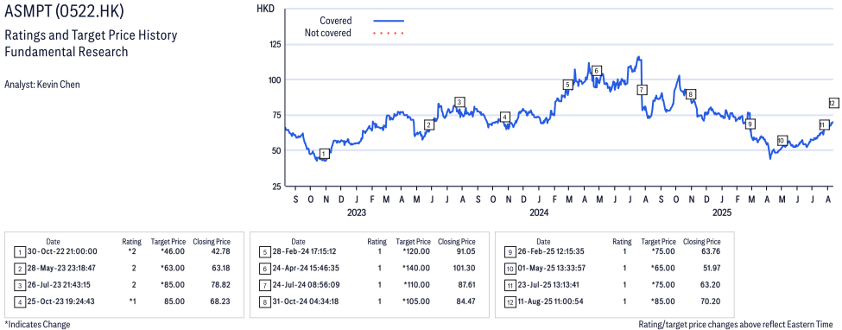This screenshot has height=330, width=842.
Task: Click the date 30-Oct-22 21:00:00
Action: [62, 251]
